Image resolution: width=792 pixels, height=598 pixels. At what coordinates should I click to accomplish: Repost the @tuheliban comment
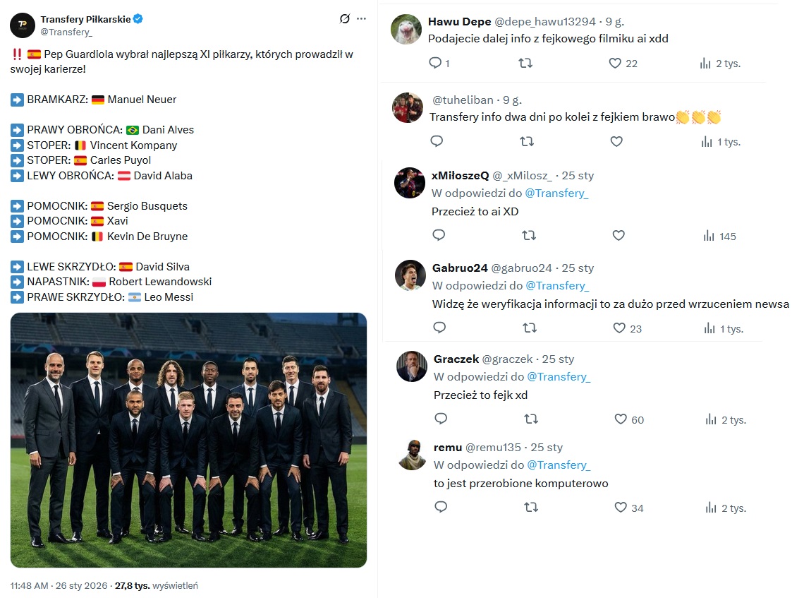526,141
